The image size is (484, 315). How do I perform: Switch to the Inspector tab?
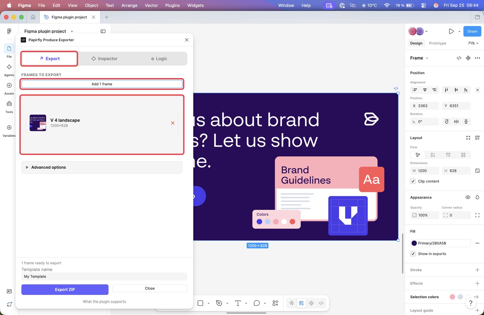click(x=104, y=59)
